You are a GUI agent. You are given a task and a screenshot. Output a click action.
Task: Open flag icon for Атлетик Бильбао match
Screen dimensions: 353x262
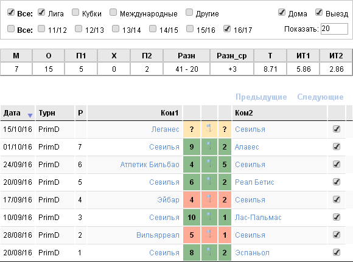pos(209,164)
